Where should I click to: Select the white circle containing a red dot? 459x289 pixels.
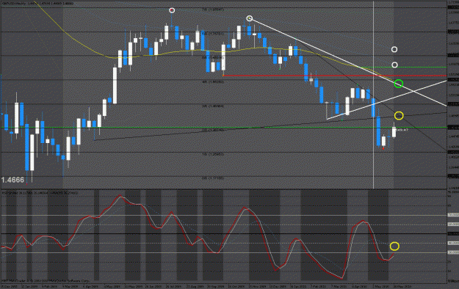point(172,10)
